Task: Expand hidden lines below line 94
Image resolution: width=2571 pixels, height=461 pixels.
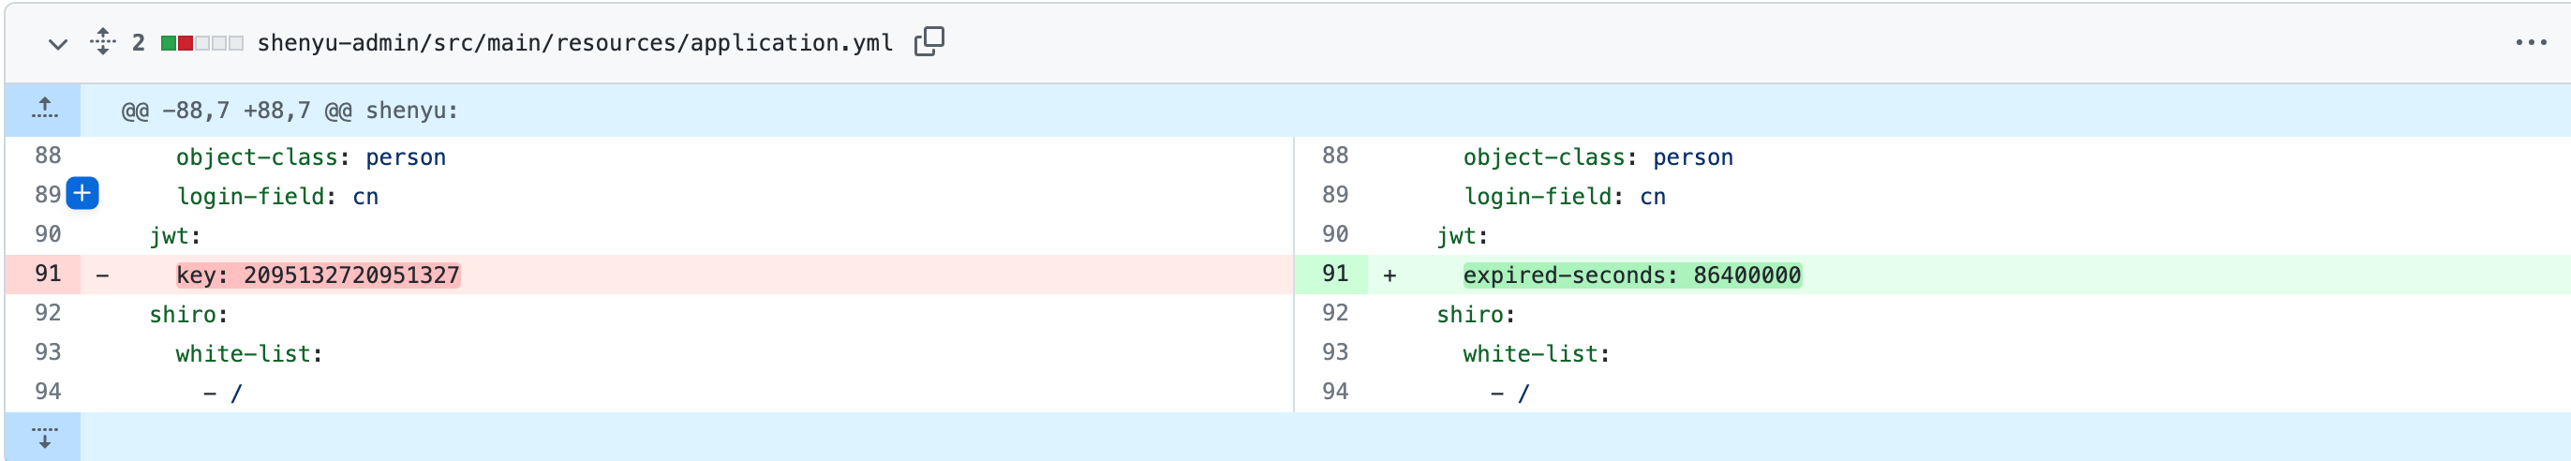Action: click(x=44, y=437)
